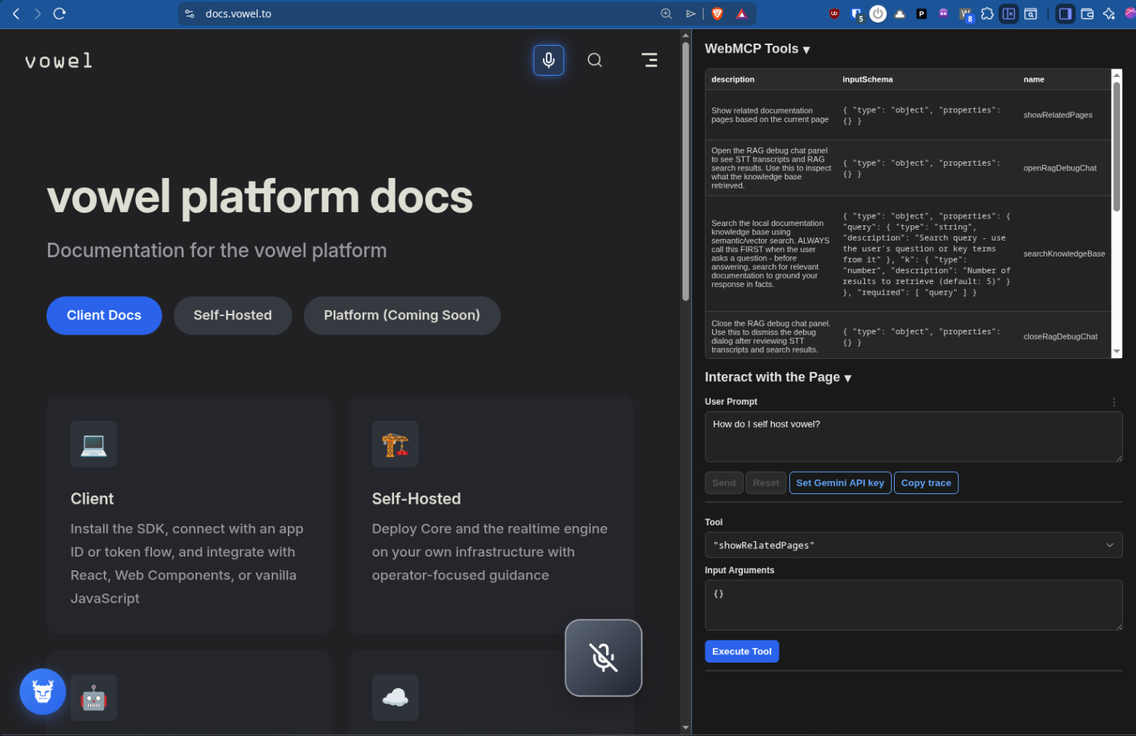Open site settings icon in address bar
The image size is (1136, 736).
(190, 14)
